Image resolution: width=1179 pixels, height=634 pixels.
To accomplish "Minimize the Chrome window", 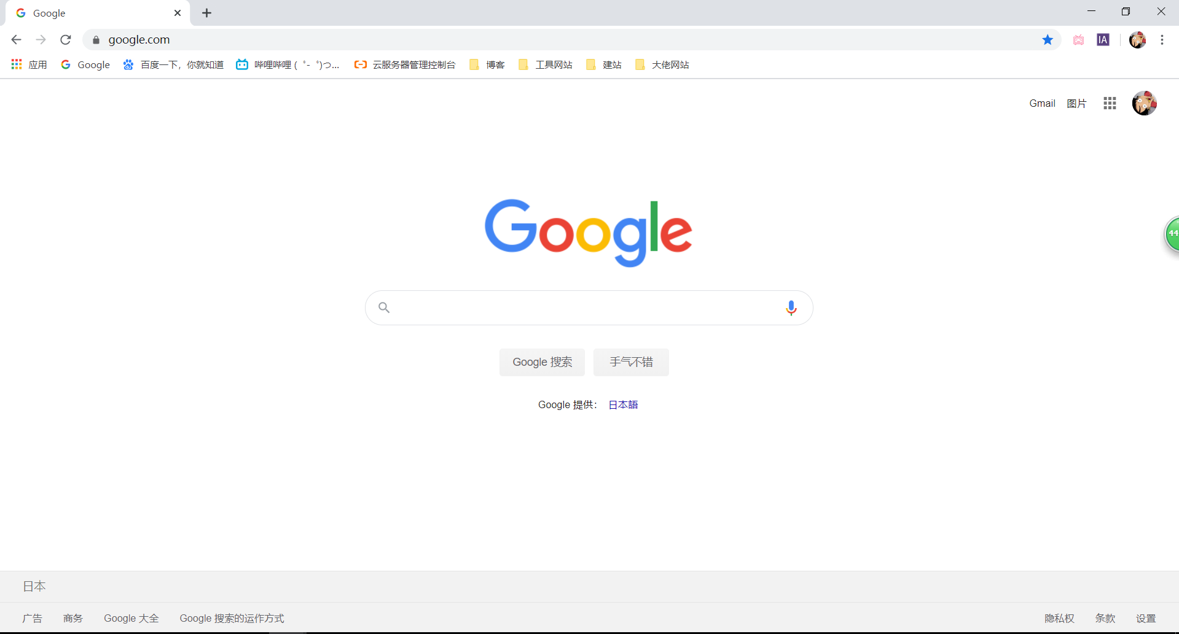I will coord(1091,11).
